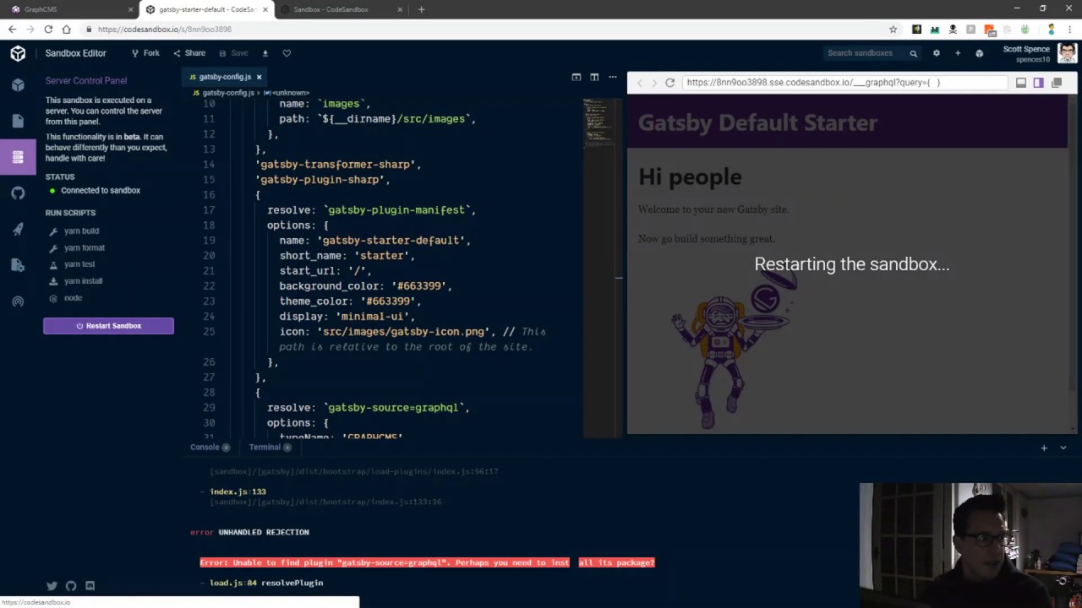
Task: Go forward in preview browser
Action: (x=654, y=83)
